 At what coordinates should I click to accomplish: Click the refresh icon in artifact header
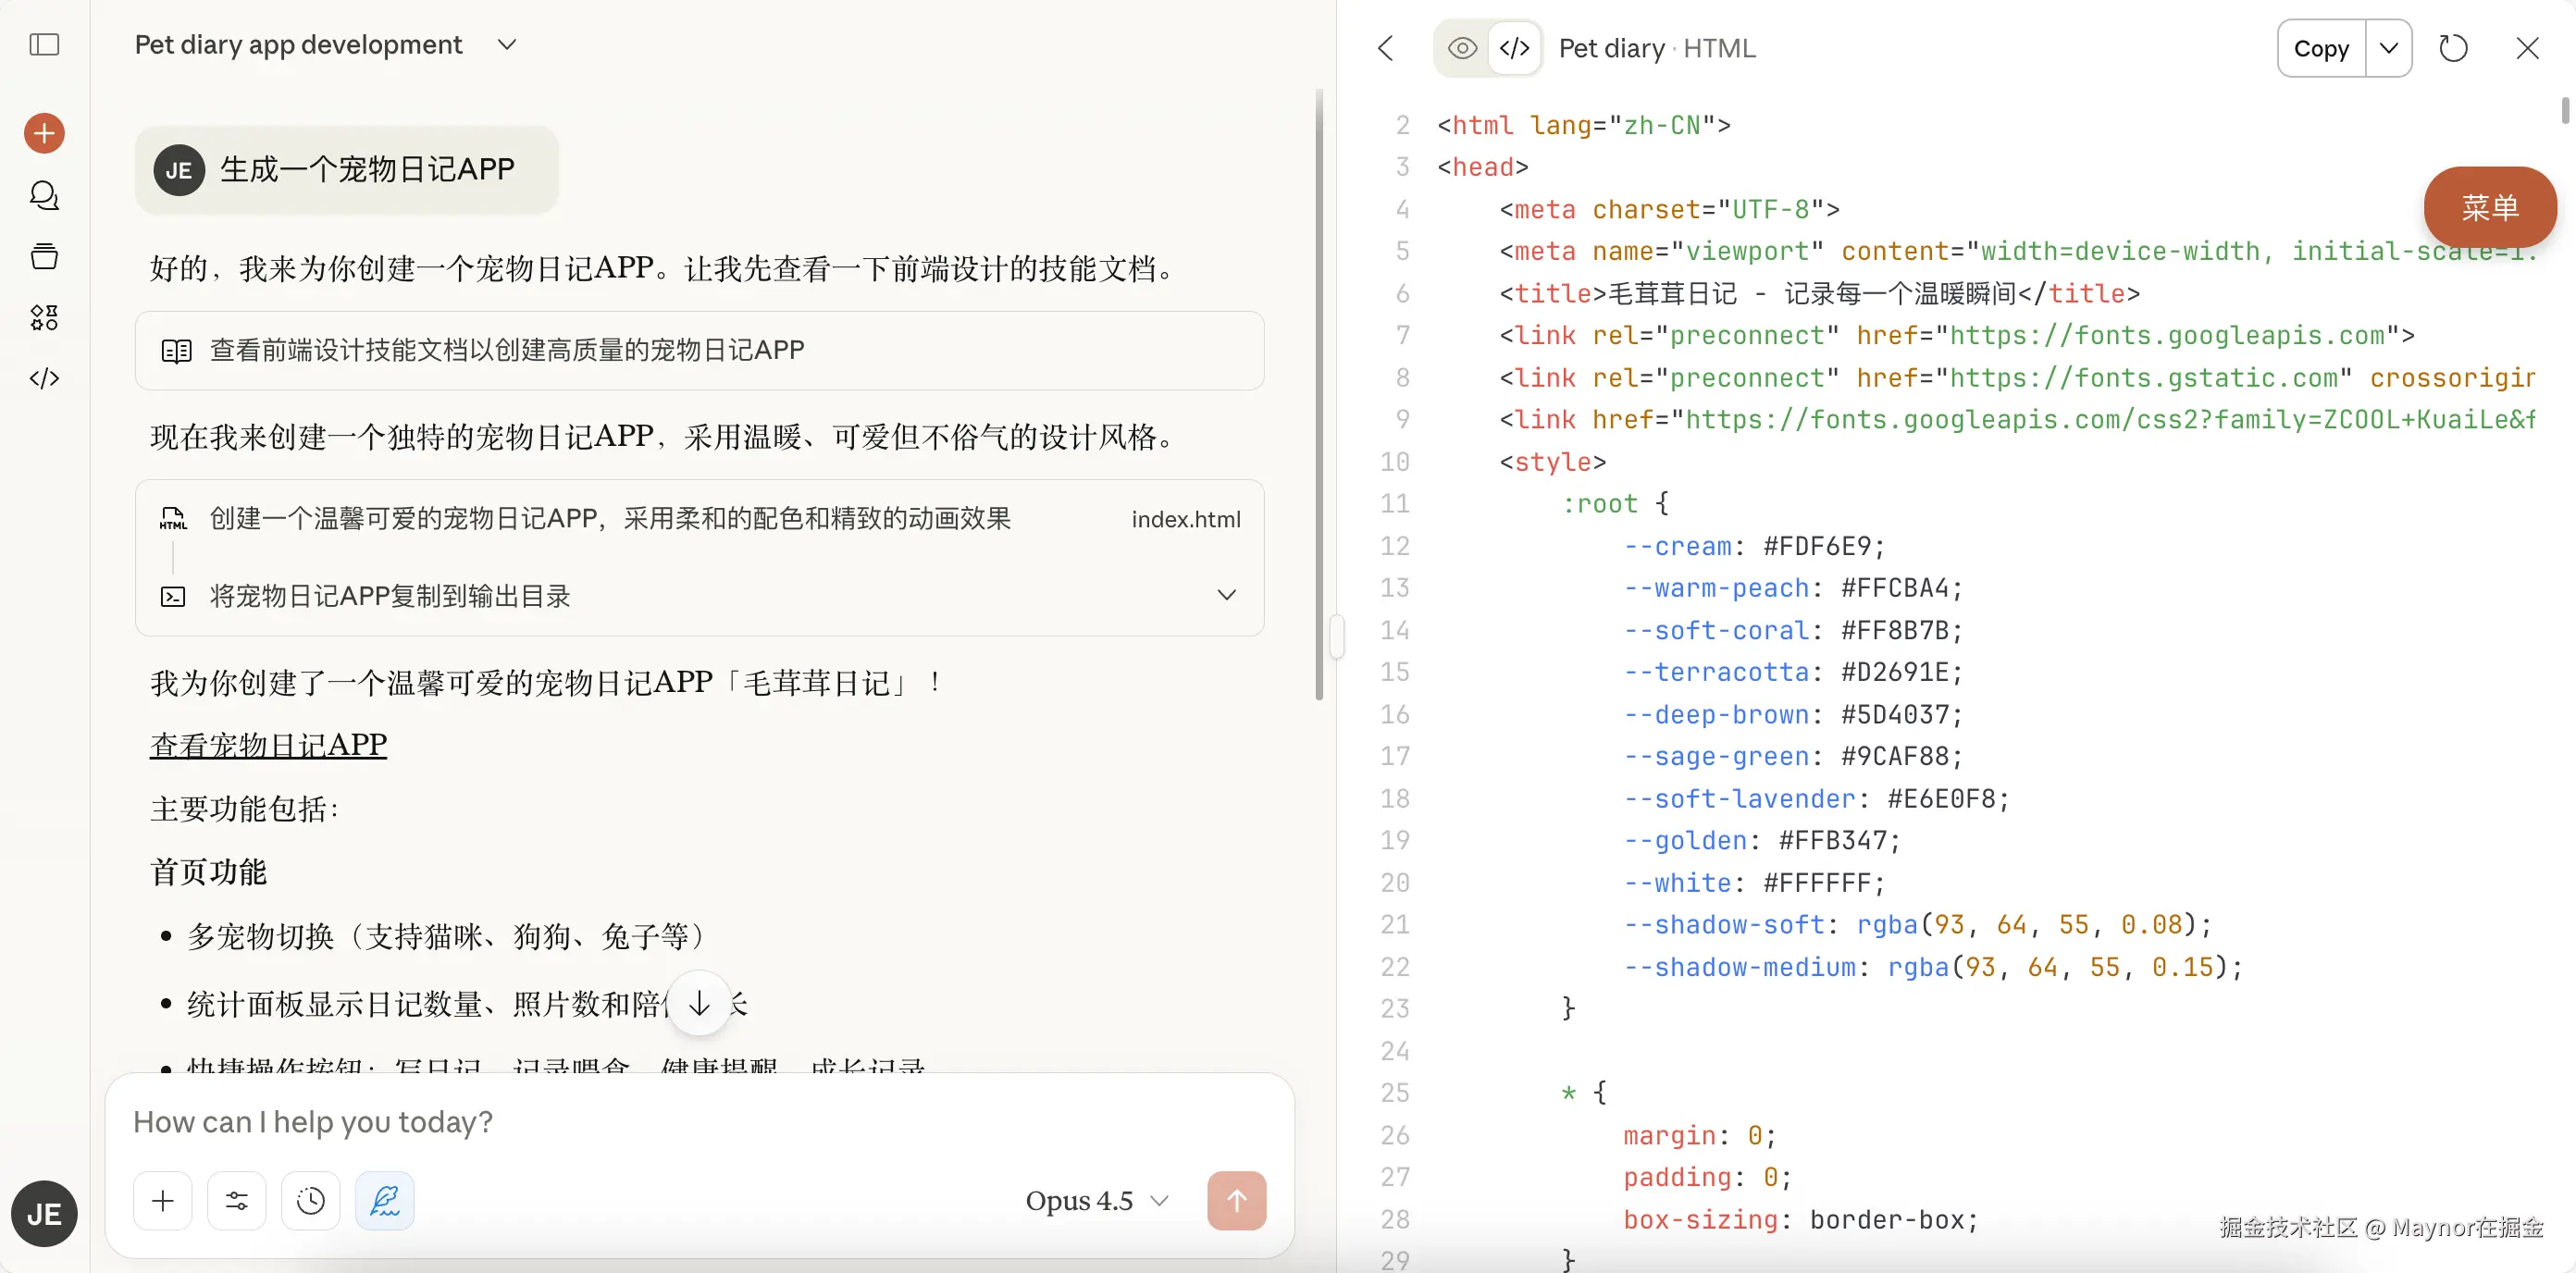point(2452,48)
